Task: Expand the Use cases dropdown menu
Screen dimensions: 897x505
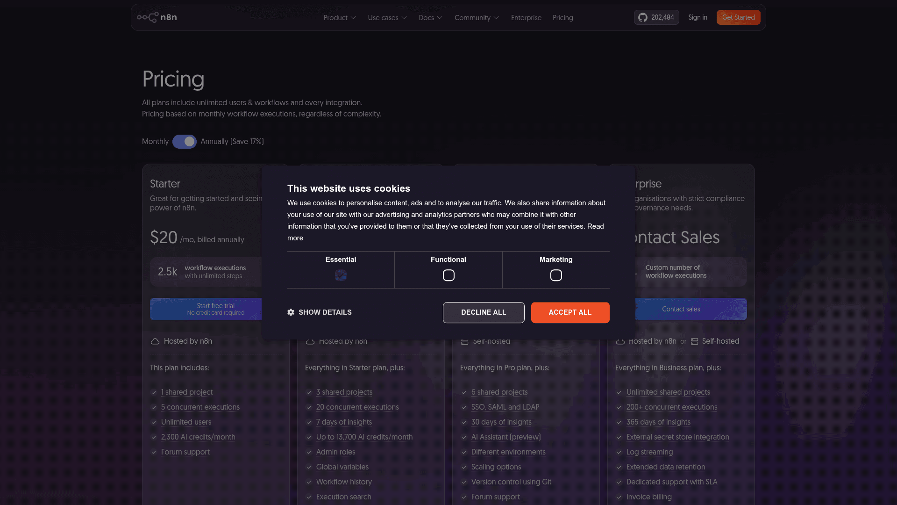Action: pos(387,18)
